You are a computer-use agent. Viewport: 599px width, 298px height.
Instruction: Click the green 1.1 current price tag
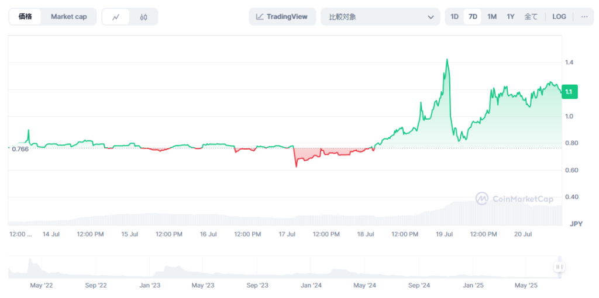(569, 92)
